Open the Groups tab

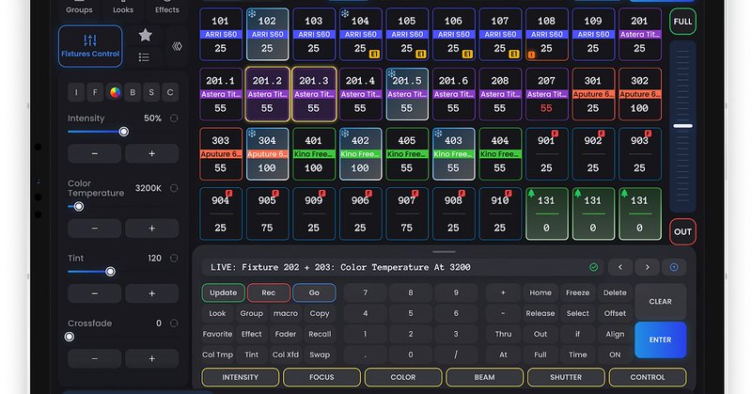[79, 8]
